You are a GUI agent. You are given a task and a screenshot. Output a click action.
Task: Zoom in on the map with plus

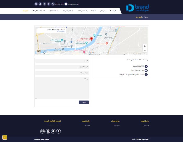145,46
